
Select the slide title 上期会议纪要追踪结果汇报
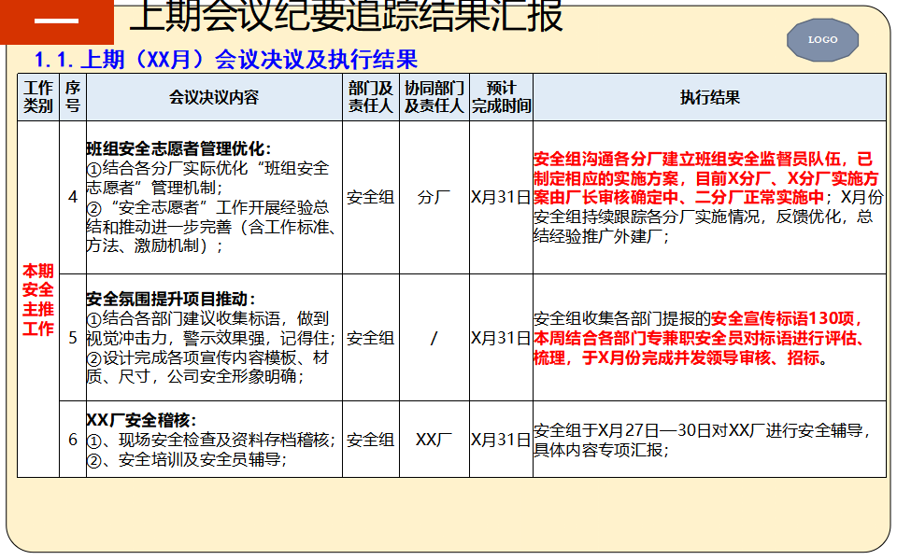point(346,16)
